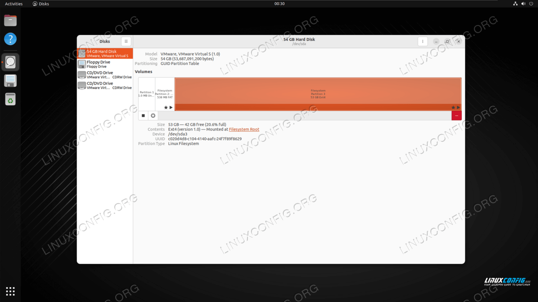Open the power icon in system tray
Screen dimensions: 538x302
[531, 4]
